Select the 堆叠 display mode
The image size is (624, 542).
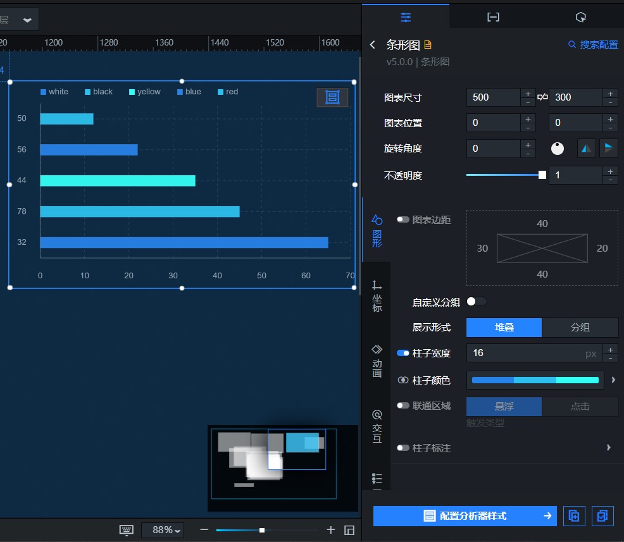coord(504,328)
